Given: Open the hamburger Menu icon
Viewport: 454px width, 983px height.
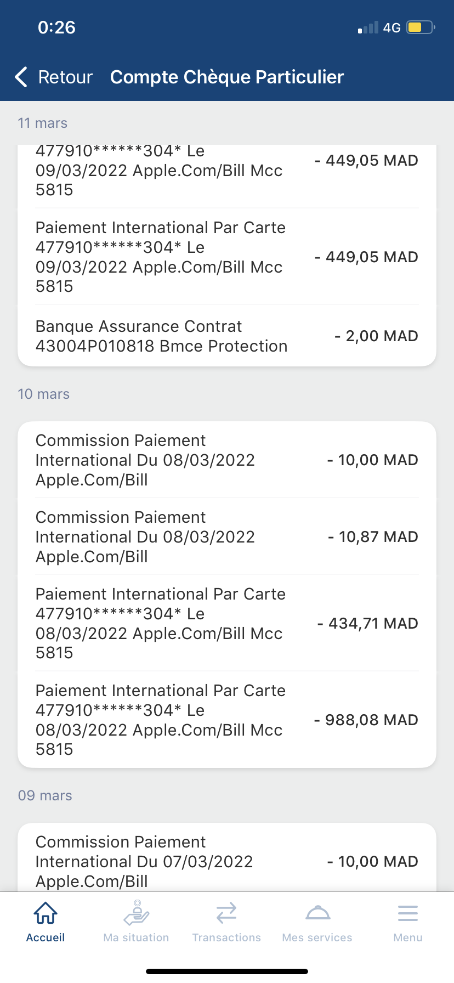Looking at the screenshot, I should [x=408, y=913].
